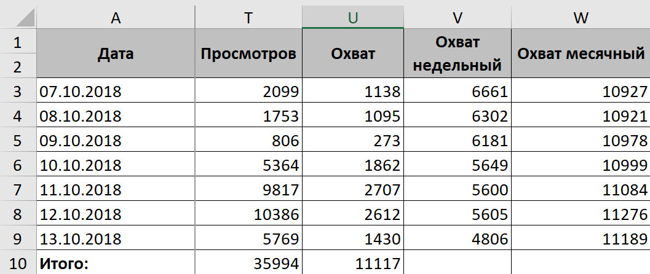Viewport: 650px width, 274px height.
Task: Click the Дата header cell
Action: tap(116, 53)
